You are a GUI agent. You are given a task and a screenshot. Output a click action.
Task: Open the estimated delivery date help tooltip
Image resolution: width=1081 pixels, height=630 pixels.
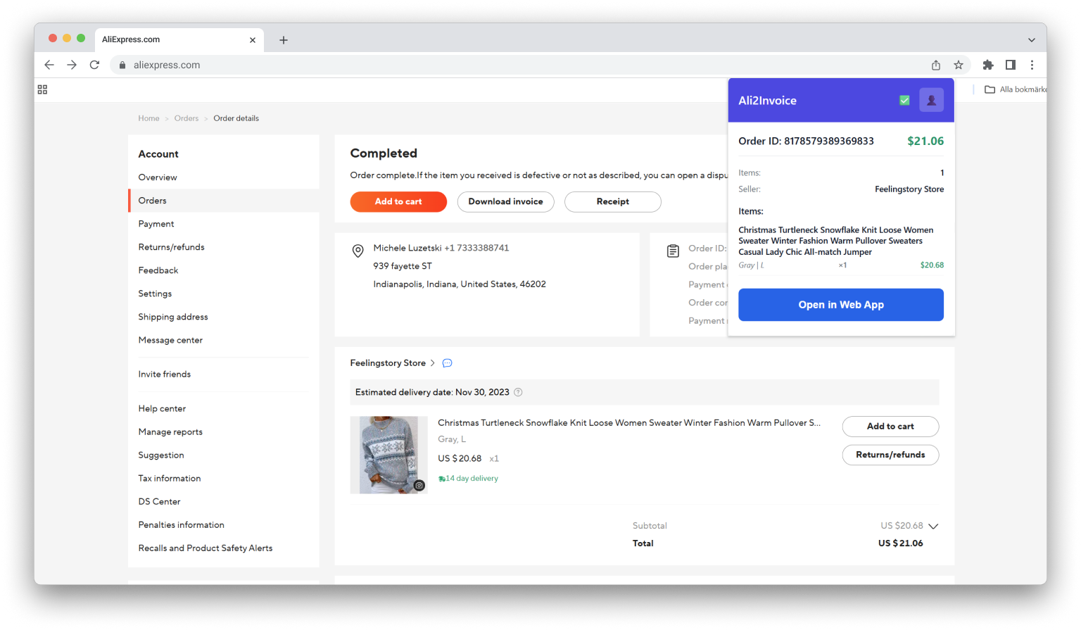pos(517,392)
